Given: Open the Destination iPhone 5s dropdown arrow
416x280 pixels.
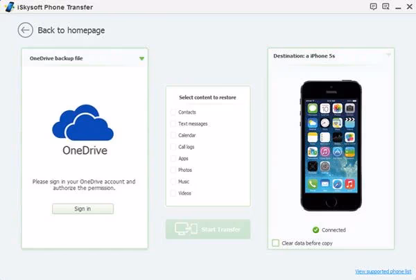Looking at the screenshot, I should pos(388,55).
